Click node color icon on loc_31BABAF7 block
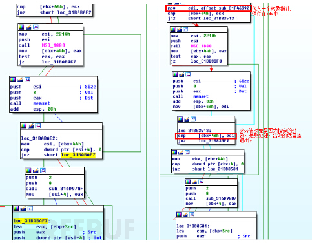This screenshot has height=245, width=312. [16, 208]
